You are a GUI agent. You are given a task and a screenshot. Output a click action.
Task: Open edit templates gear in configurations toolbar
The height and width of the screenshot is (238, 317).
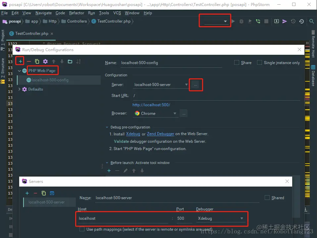(x=45, y=61)
